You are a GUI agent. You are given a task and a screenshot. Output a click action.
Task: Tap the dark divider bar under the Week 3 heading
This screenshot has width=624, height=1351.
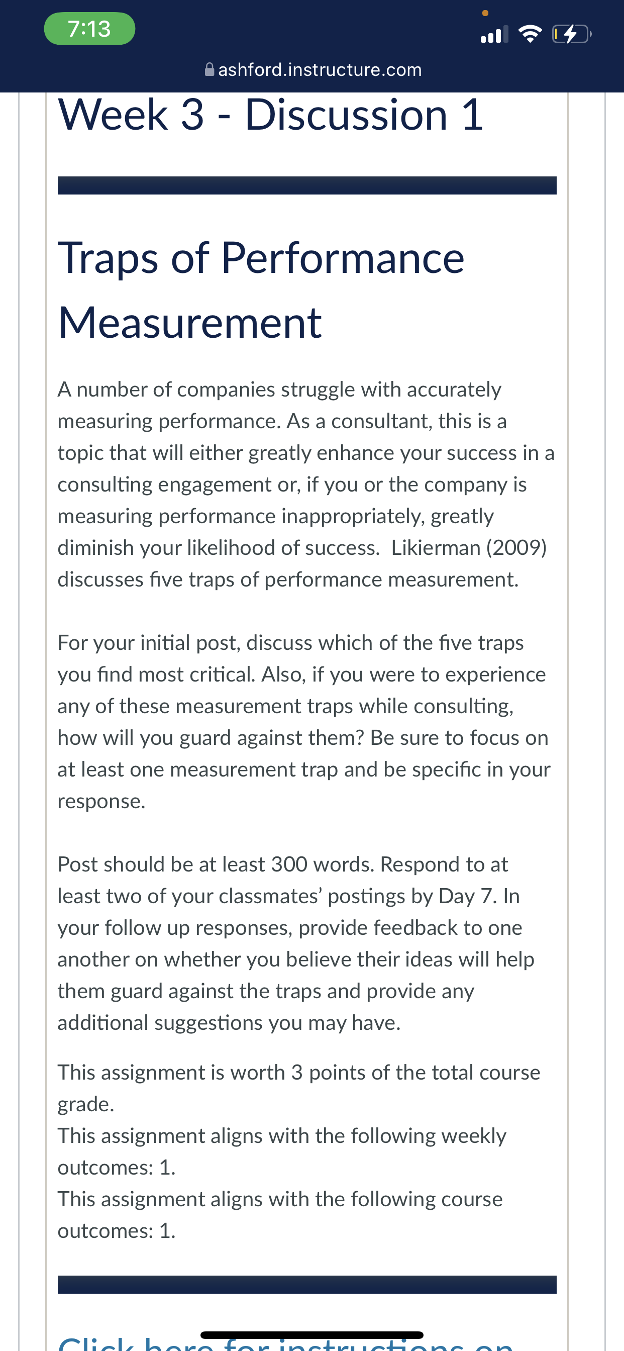(307, 185)
